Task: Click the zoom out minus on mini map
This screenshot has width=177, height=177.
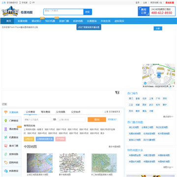Action: pyautogui.click(x=145, y=72)
